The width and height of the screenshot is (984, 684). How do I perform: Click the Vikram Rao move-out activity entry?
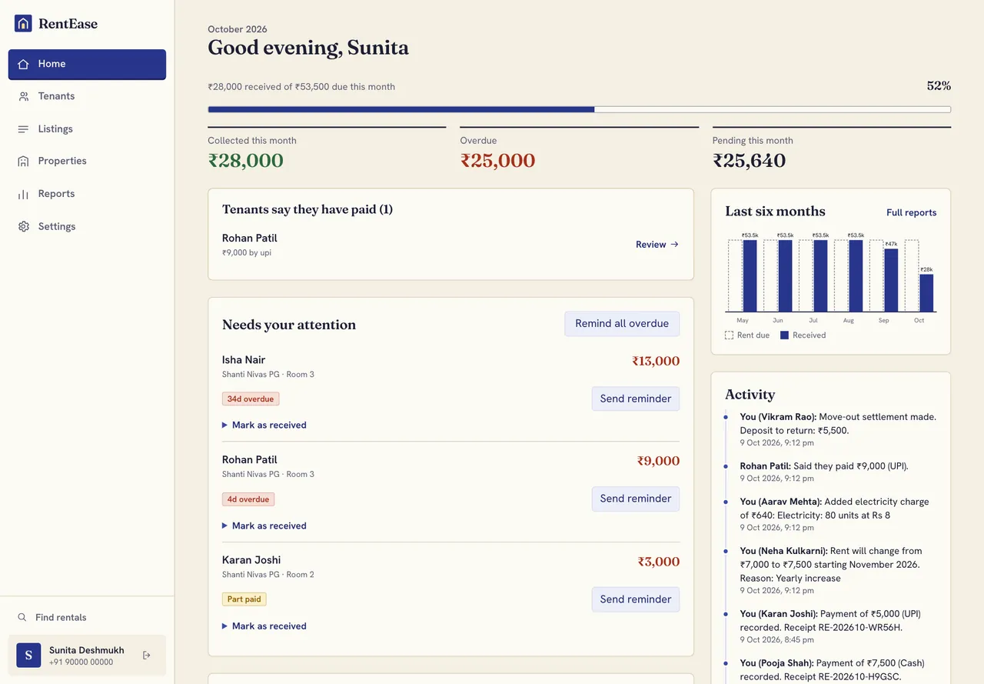838,429
